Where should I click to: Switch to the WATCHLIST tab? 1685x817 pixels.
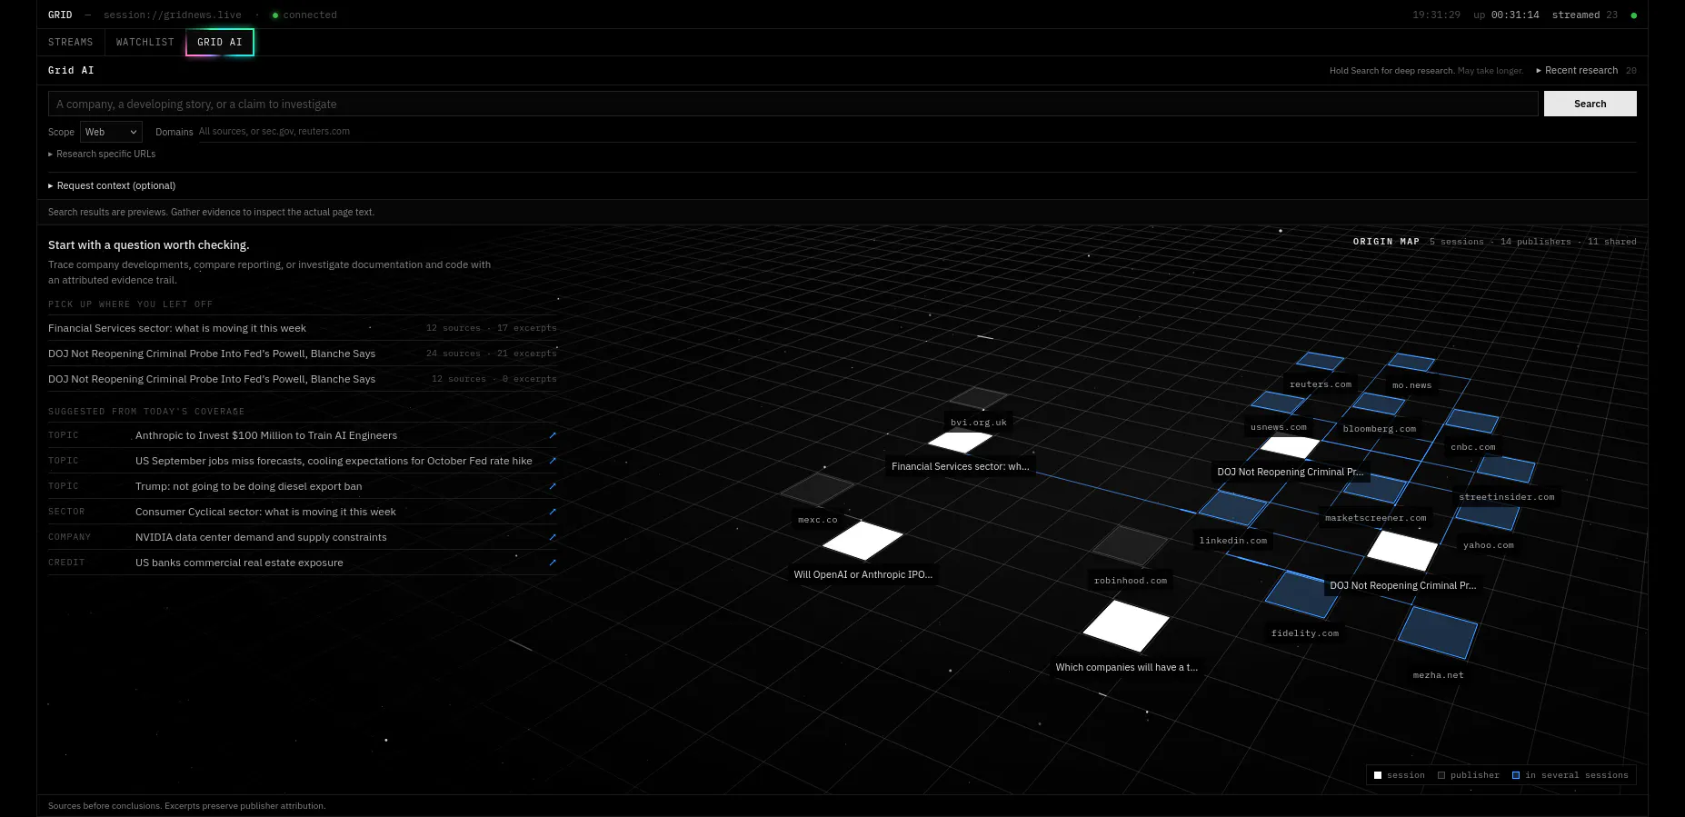click(x=145, y=43)
